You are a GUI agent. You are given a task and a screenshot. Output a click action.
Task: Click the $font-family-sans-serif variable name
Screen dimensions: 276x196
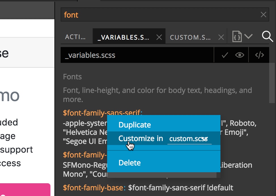(x=101, y=113)
